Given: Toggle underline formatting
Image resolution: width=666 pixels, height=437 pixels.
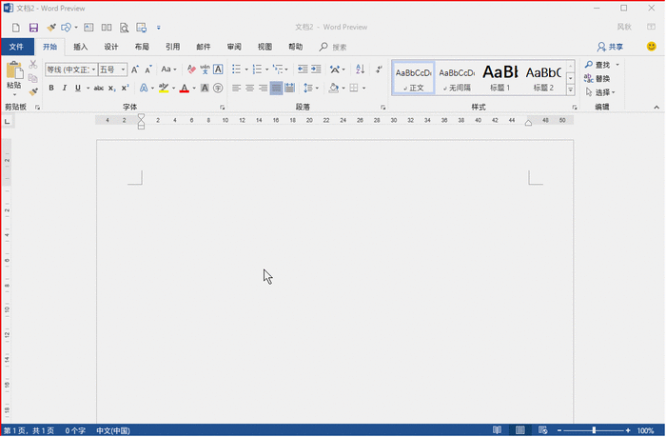Looking at the screenshot, I should click(x=78, y=88).
